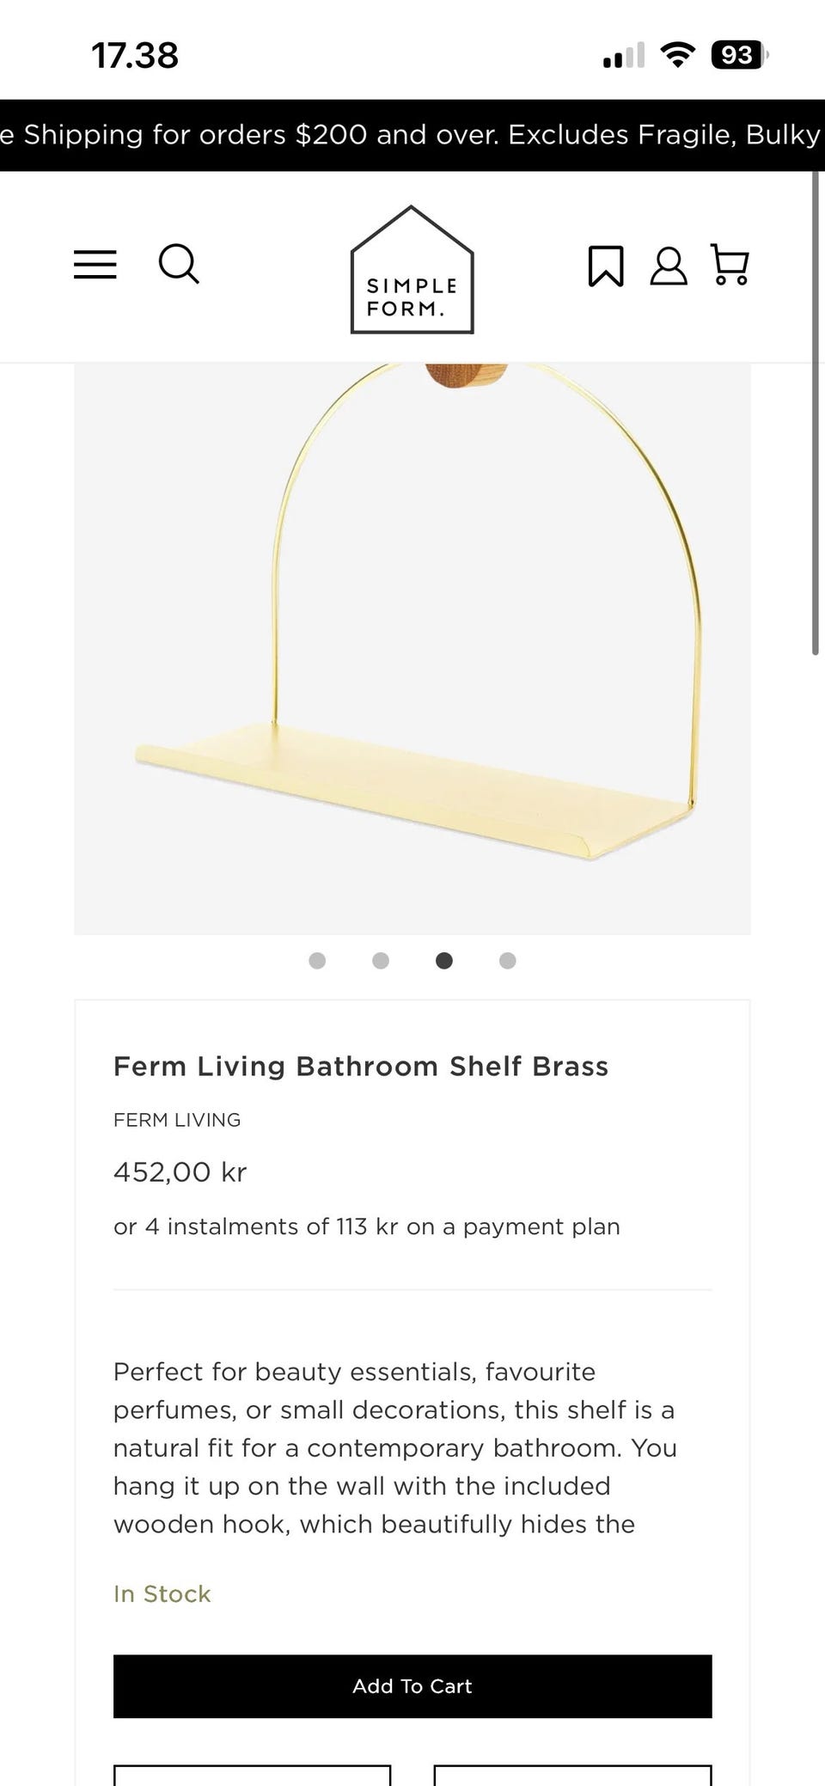Select the second carousel dot
Viewport: 825px width, 1786px height.
381,961
